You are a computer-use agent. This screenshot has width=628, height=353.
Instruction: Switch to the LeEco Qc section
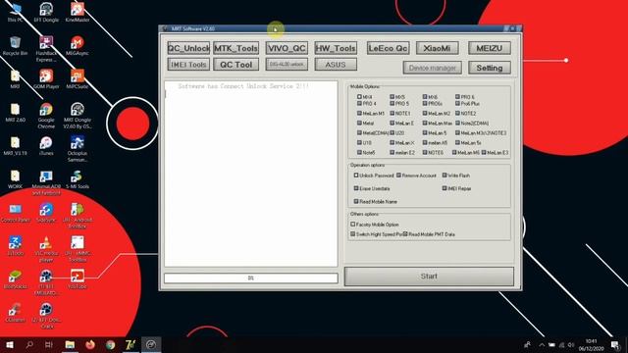tap(389, 48)
